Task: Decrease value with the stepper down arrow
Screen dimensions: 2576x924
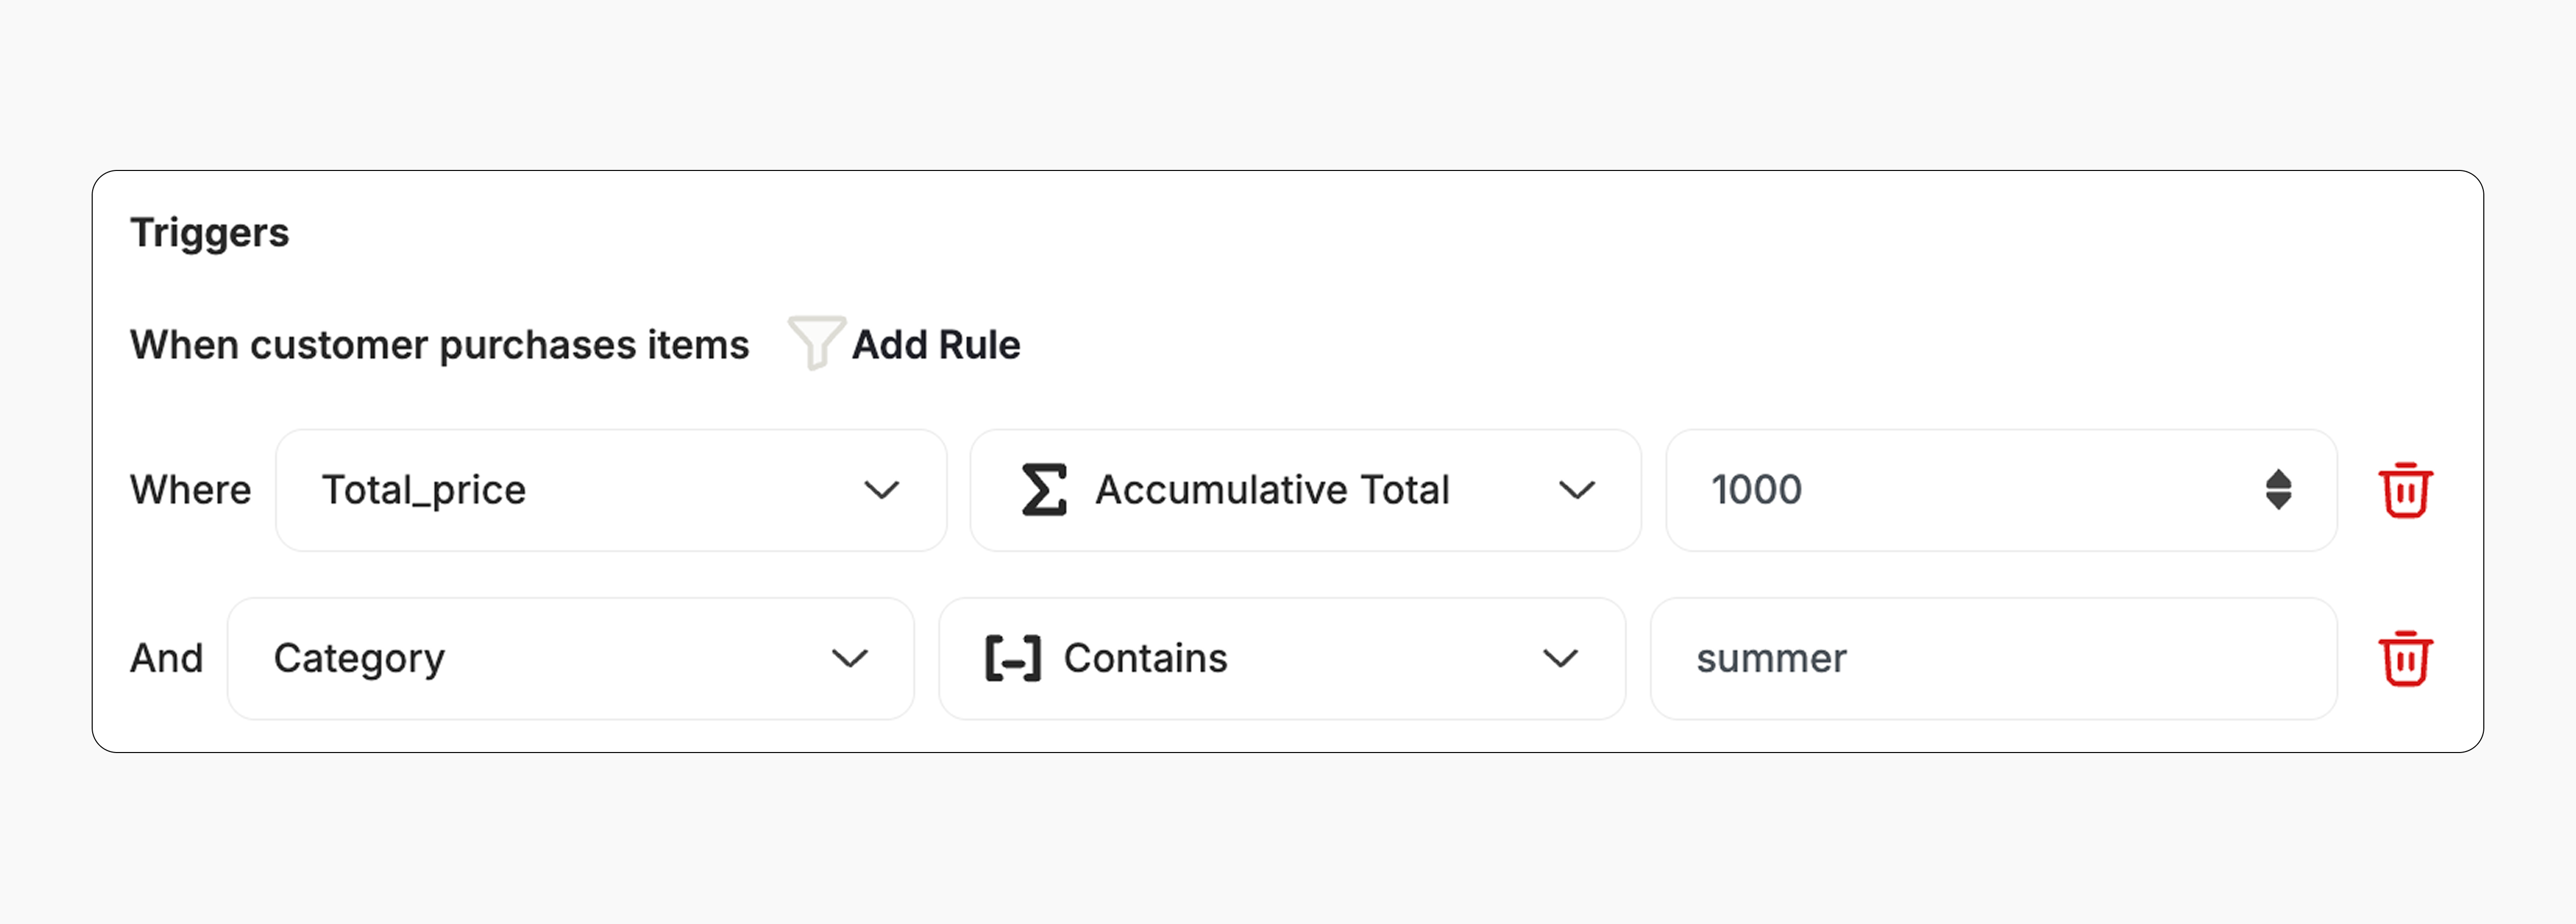Action: (x=2278, y=502)
